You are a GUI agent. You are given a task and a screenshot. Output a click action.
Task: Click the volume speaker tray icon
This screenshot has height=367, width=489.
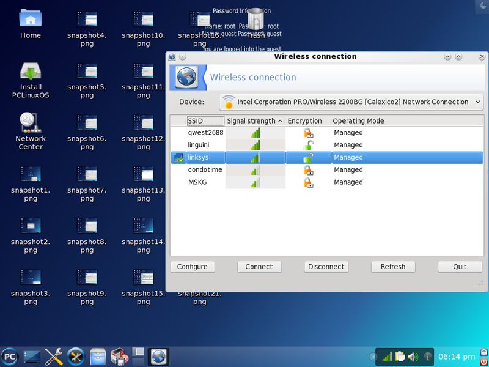(413, 357)
